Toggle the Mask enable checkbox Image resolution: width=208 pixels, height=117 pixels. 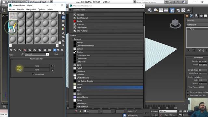pos(53,70)
